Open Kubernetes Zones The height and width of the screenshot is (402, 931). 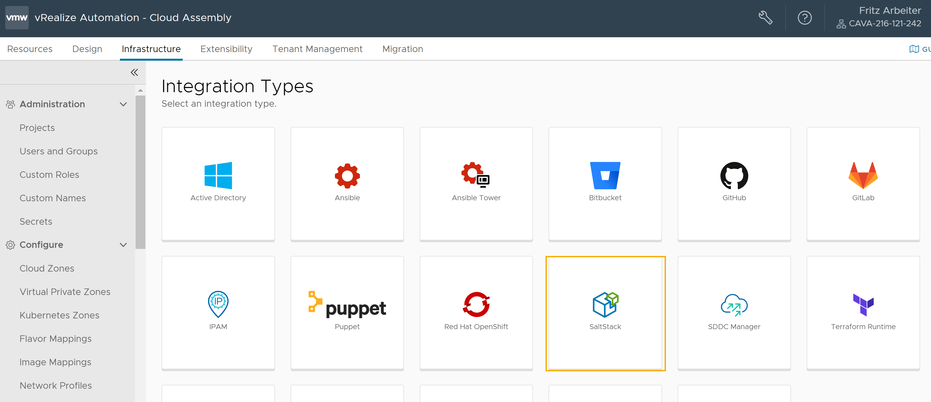click(x=60, y=315)
